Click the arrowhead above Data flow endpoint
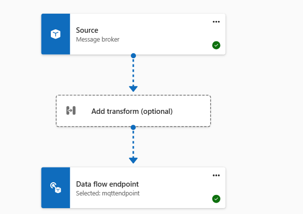This screenshot has width=303, height=214. pos(133,160)
